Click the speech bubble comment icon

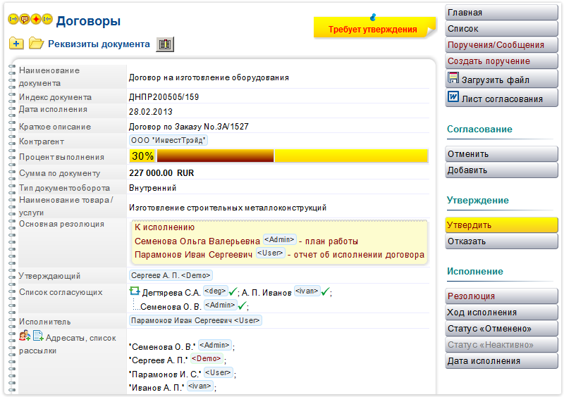25,19
